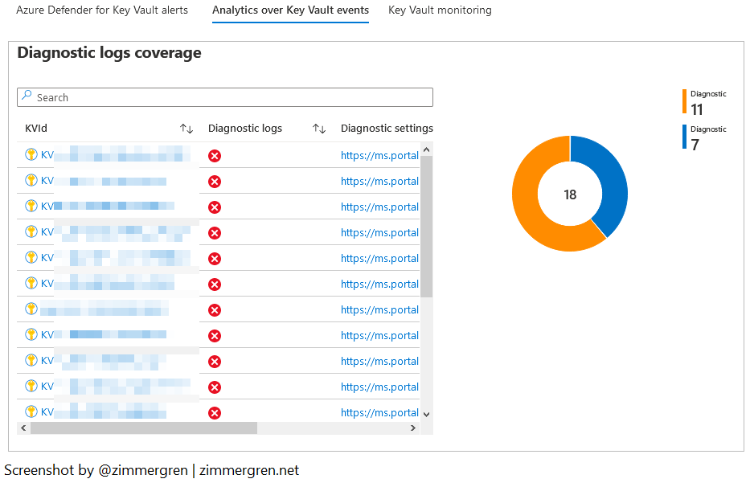Sort table by KVId column arrows
750x483 pixels.
click(x=186, y=129)
